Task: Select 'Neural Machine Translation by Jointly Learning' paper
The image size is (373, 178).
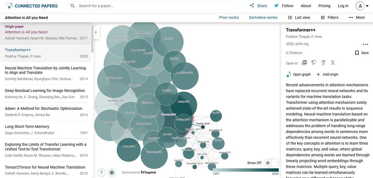Action: [46, 73]
